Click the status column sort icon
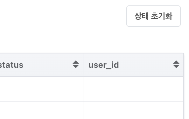Viewport: 189px width, 119px height. (x=76, y=64)
